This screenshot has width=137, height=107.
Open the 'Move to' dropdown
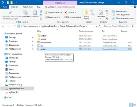tap(54, 12)
